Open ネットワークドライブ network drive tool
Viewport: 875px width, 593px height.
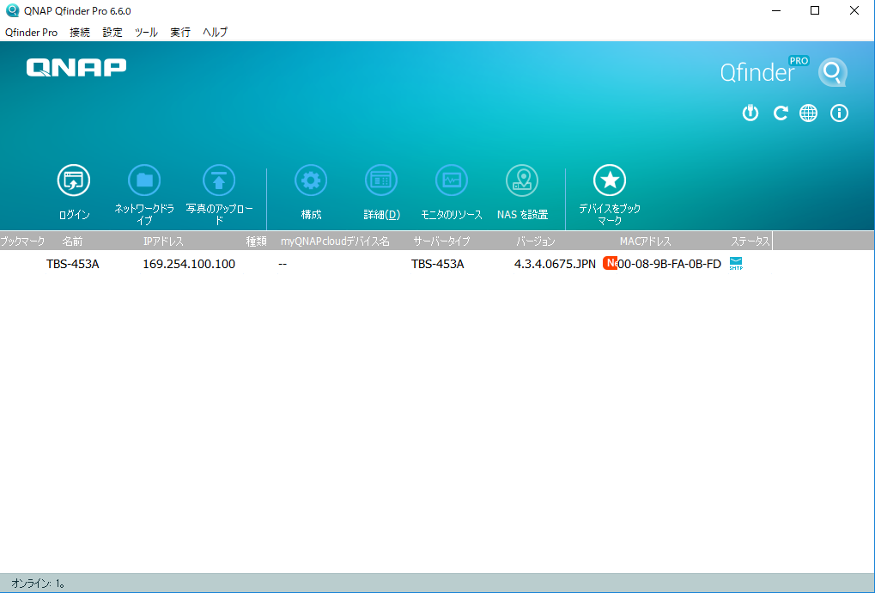pyautogui.click(x=144, y=180)
